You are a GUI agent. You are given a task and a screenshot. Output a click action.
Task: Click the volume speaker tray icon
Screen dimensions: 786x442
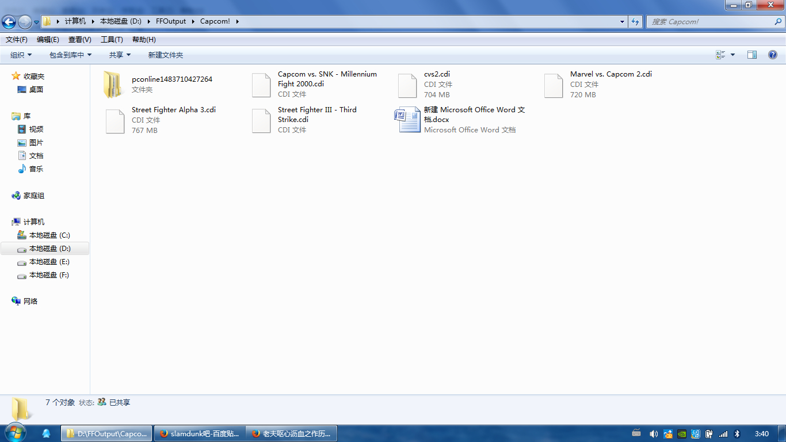pyautogui.click(x=654, y=434)
